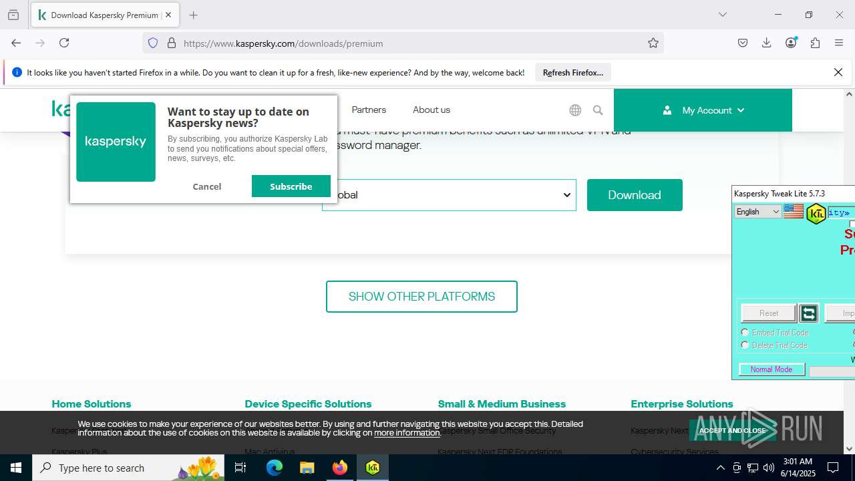View site security lock information
Image resolution: width=855 pixels, height=481 pixels.
pyautogui.click(x=172, y=43)
